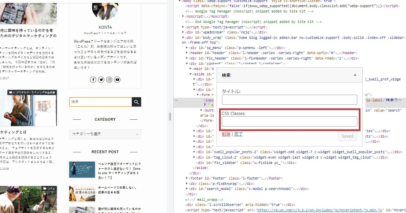Open the Twitter profile icon
This screenshot has height=213, width=406.
click(101, 80)
